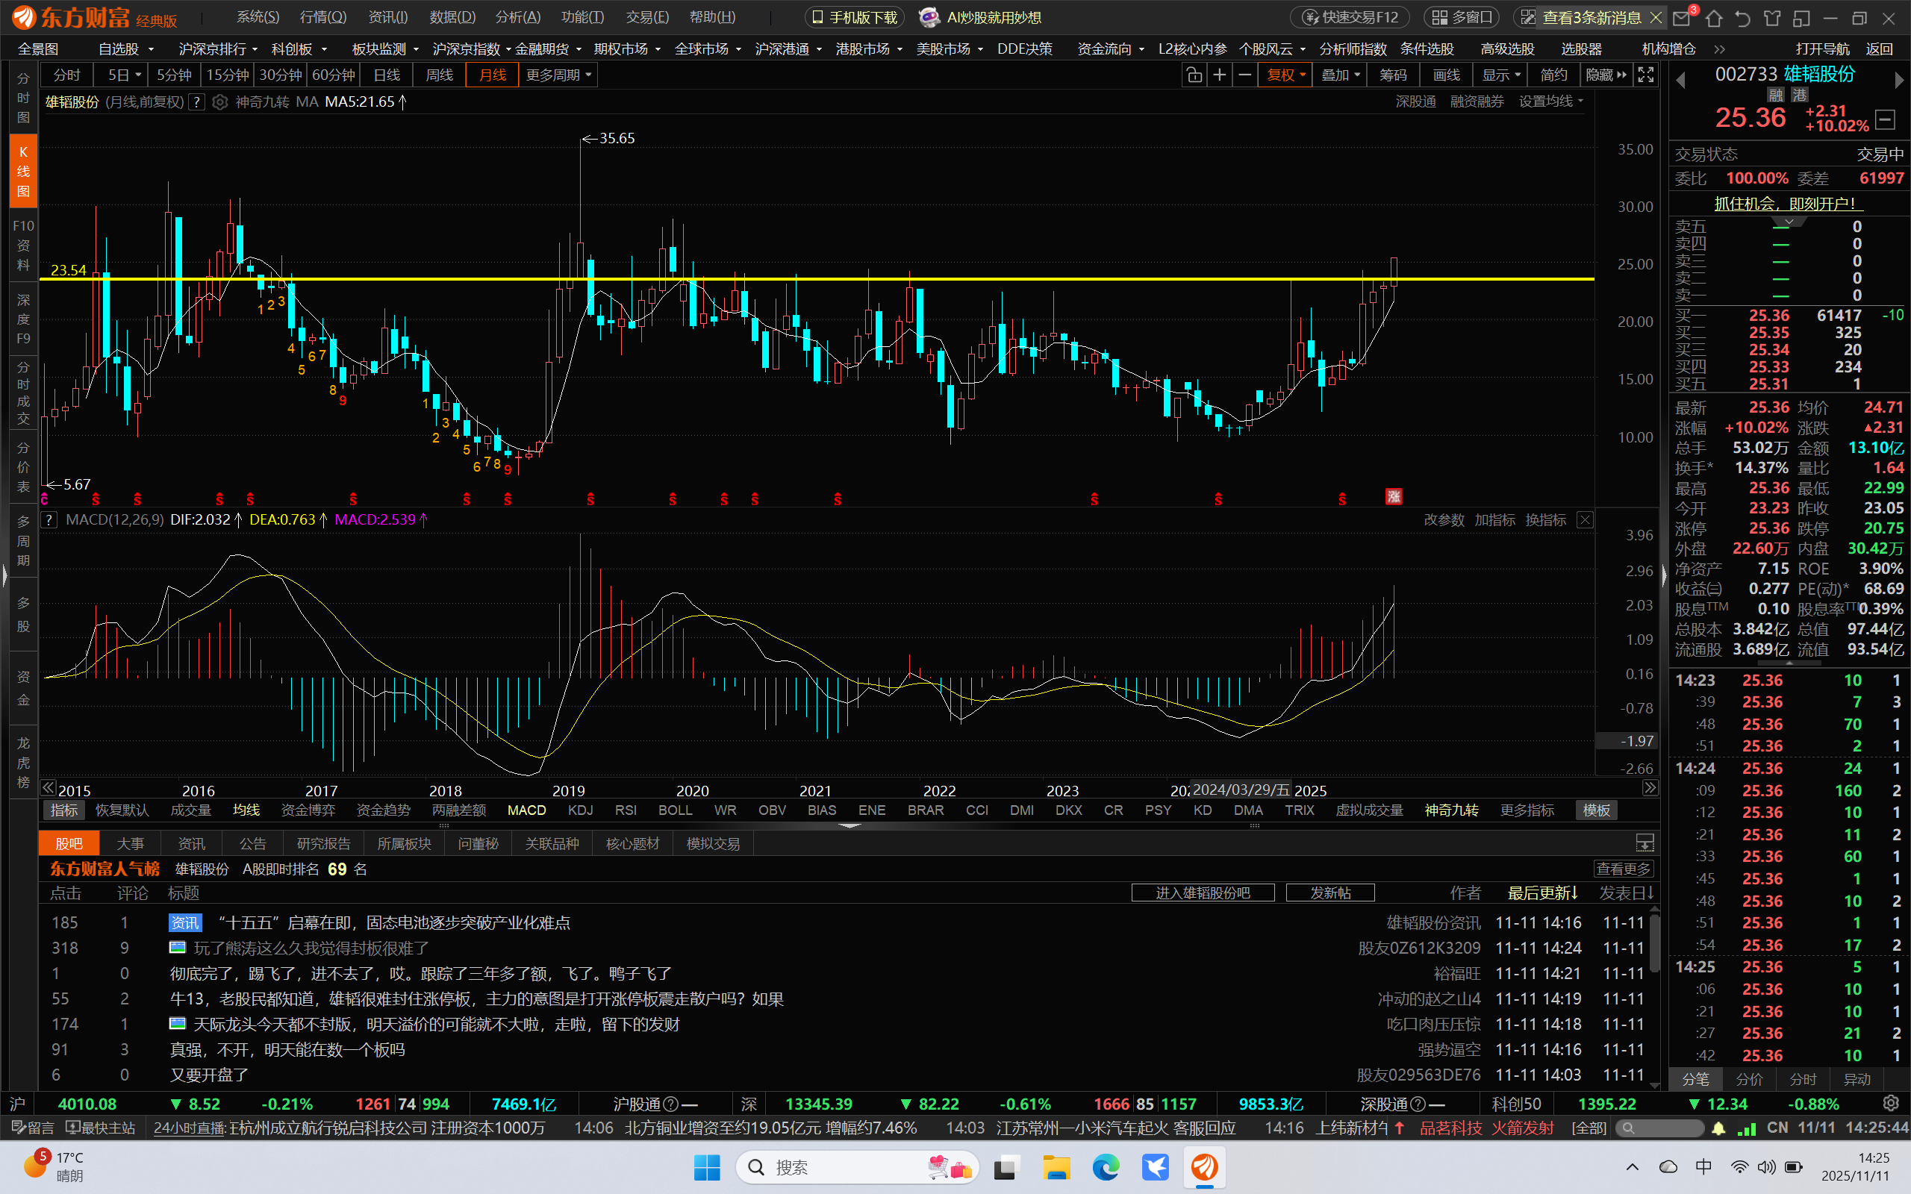Close the MACD indicator panel
Viewport: 1911px width, 1194px height.
tap(1584, 519)
